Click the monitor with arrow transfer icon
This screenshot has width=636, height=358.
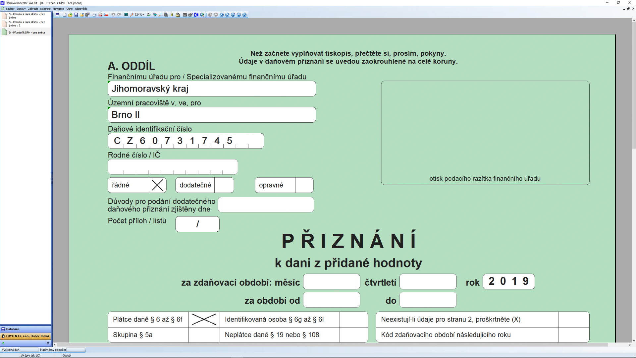coord(154,15)
